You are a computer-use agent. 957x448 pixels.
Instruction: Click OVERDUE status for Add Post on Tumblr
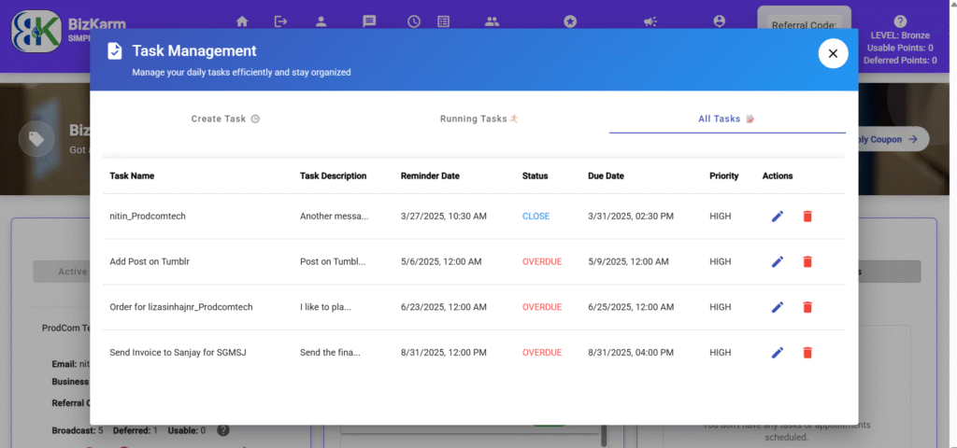coord(542,261)
